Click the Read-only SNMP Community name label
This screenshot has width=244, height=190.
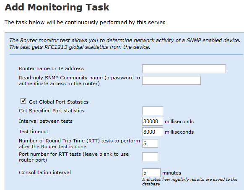79,81
